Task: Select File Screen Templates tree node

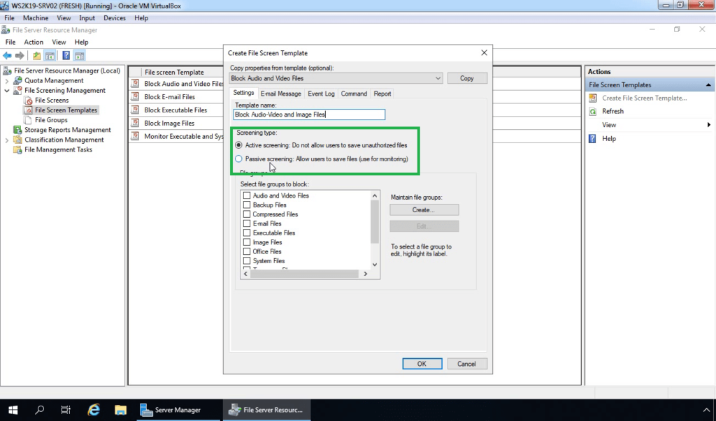Action: pos(66,110)
